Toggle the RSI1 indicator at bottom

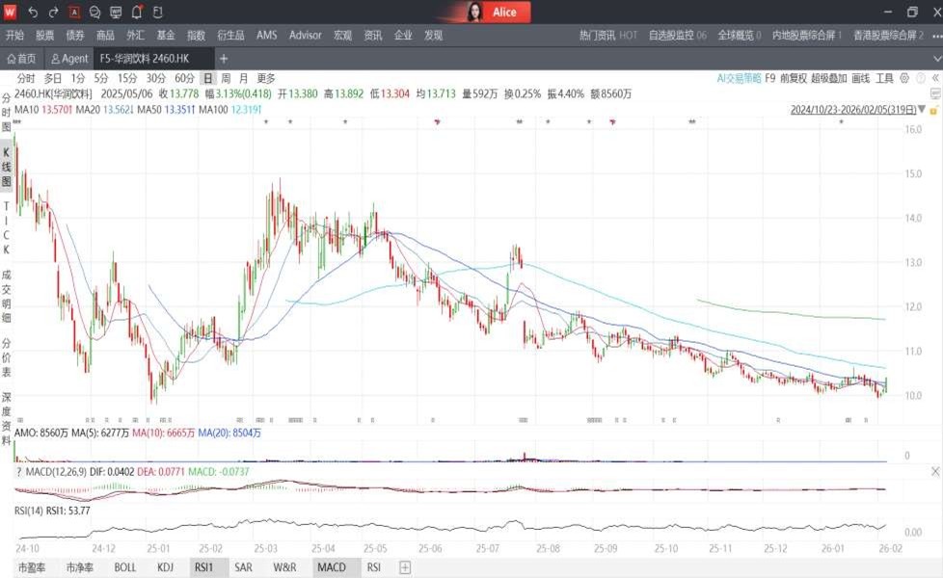(202, 567)
